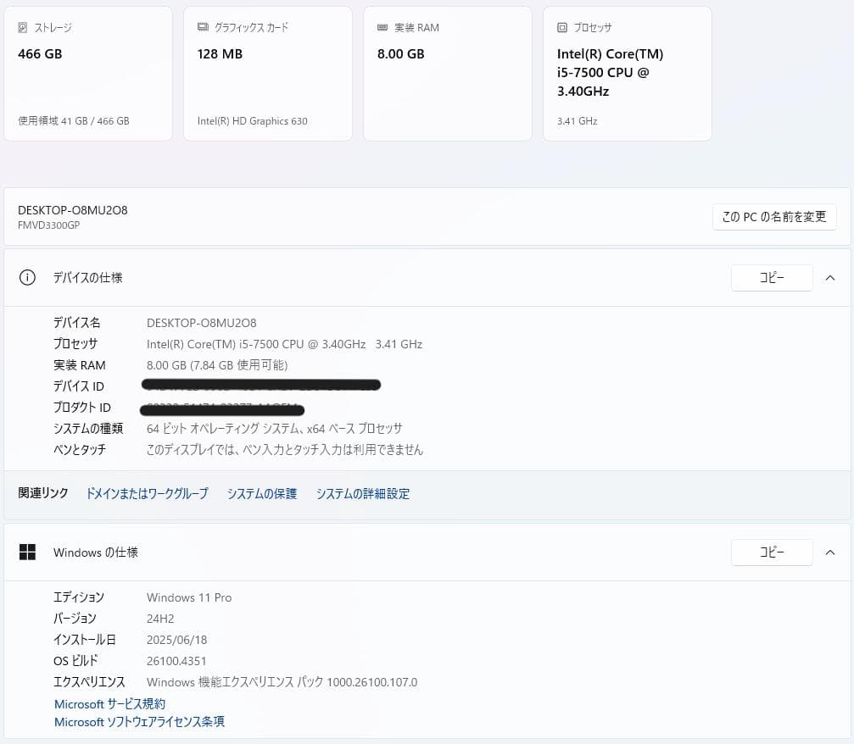Open システムの保護 link
This screenshot has width=854, height=744.
click(x=262, y=494)
